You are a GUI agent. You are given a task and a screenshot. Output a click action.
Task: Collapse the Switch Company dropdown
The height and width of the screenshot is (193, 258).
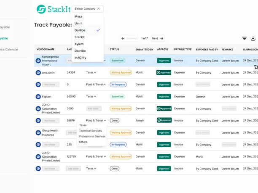pos(88,9)
